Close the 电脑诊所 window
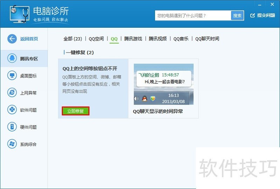 tap(272, 5)
